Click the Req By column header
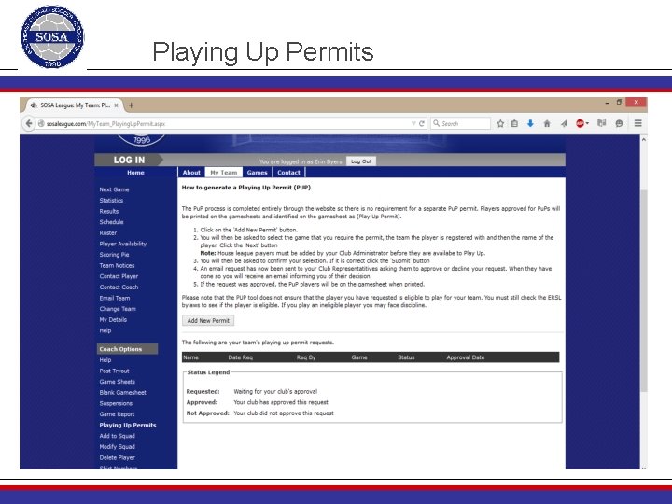The width and height of the screenshot is (672, 504). pyautogui.click(x=306, y=357)
